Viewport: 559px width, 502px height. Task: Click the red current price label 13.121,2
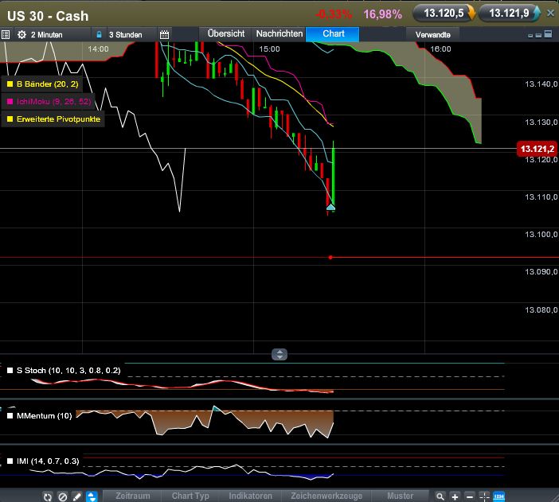click(x=537, y=149)
